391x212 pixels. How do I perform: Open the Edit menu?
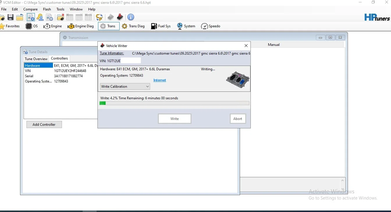click(x=15, y=9)
